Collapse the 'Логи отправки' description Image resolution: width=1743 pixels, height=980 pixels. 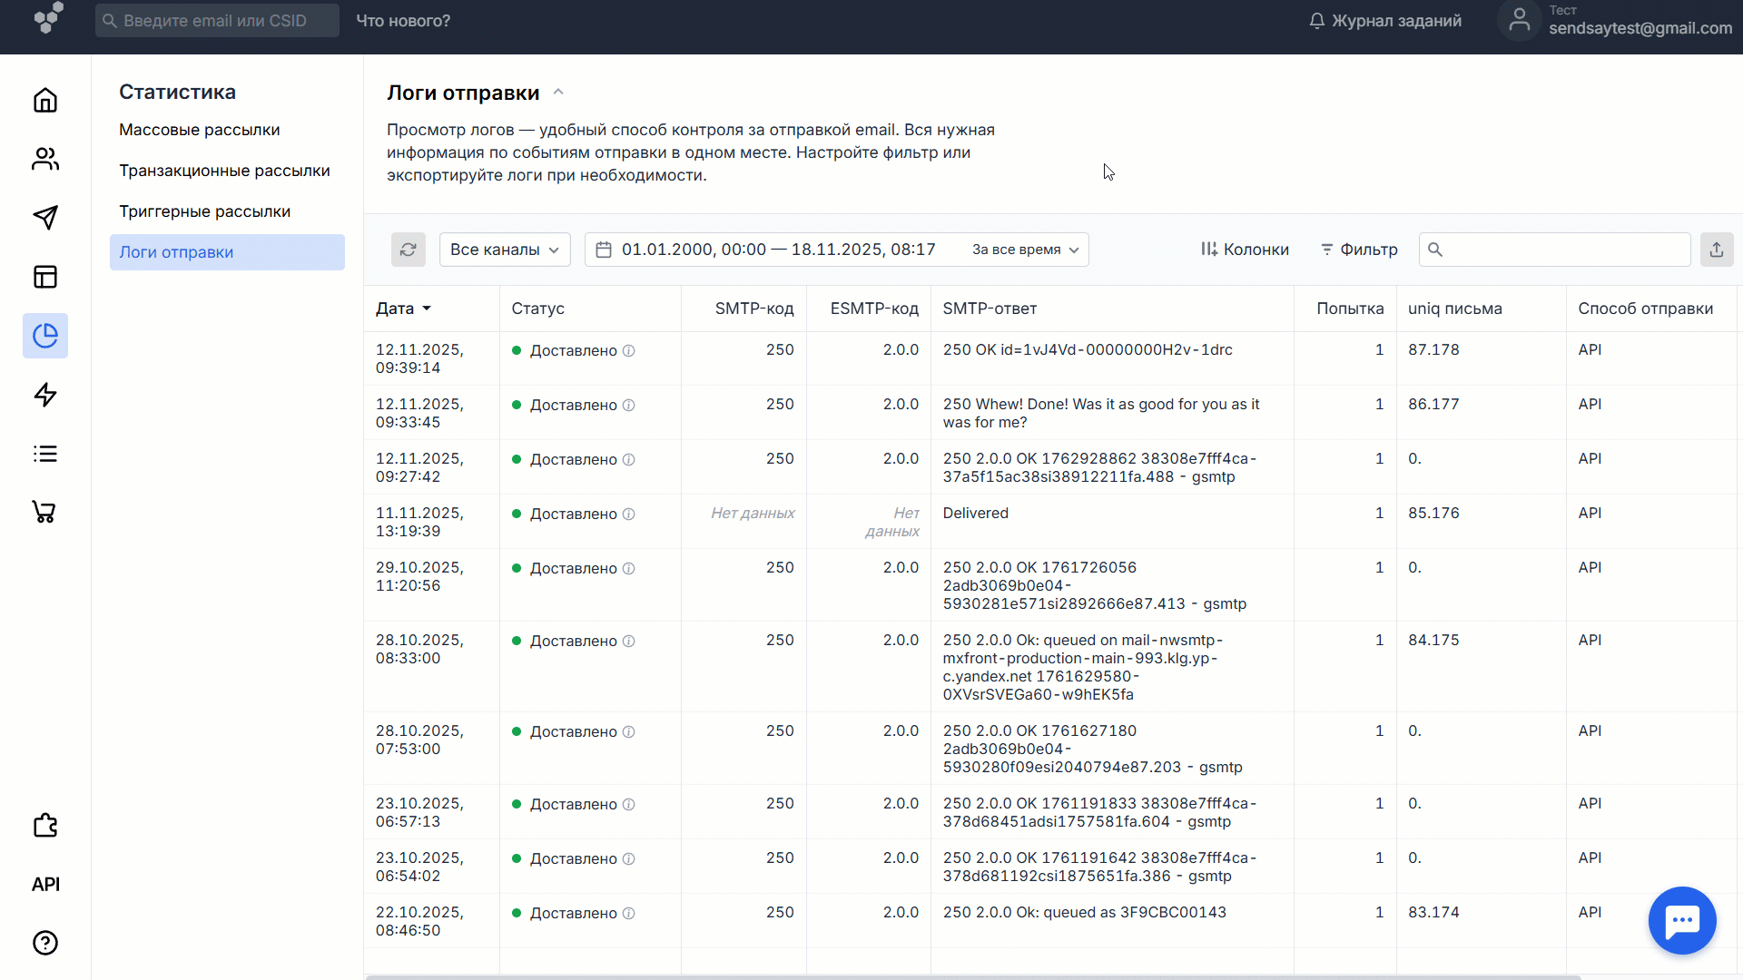(x=557, y=91)
